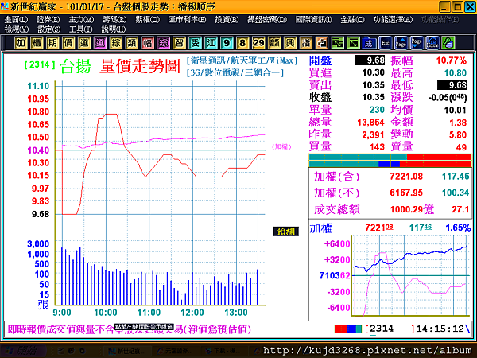
Task: Click the green key toolbar icon
Action: (x=448, y=43)
